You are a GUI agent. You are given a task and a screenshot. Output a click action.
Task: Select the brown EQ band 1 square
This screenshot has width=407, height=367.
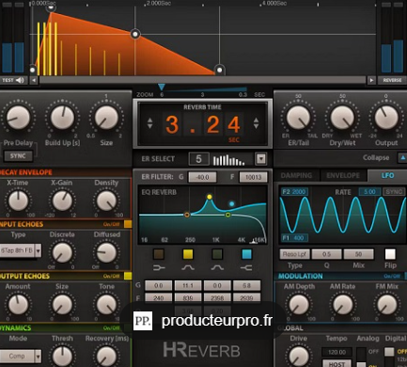(x=159, y=254)
